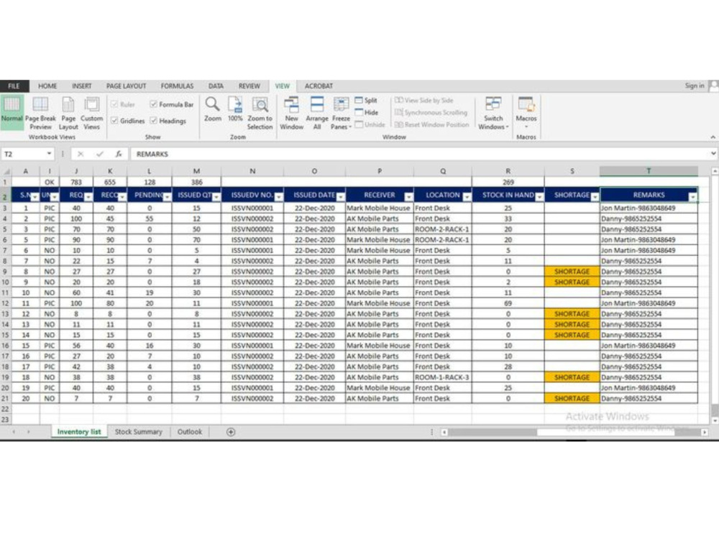Switch to Page Break Preview
Viewport: 719px width, 539px height.
pos(40,114)
